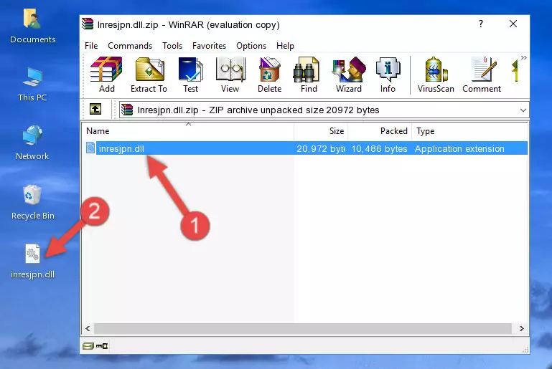The image size is (552, 369).
Task: Add a Comment to the archive
Action: 482,75
